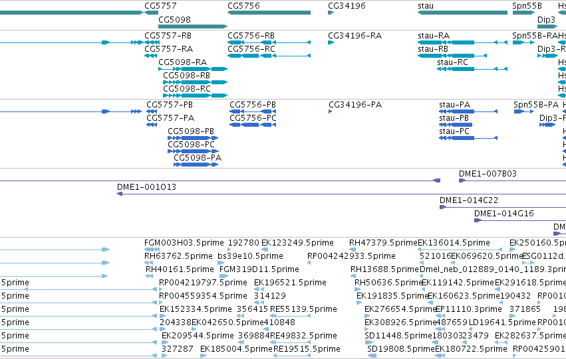Select the CG5098-RB transcript label
The height and width of the screenshot is (359, 566).
click(187, 76)
